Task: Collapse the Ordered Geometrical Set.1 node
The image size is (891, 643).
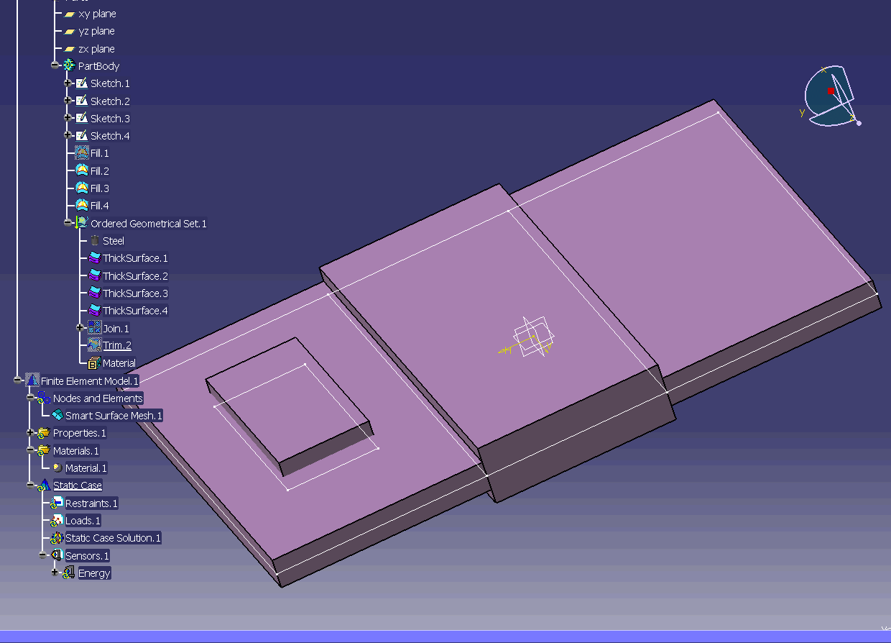Action: pos(68,223)
